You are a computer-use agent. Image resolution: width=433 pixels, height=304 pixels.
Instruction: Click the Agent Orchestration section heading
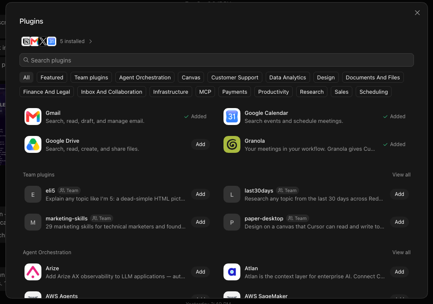47,252
